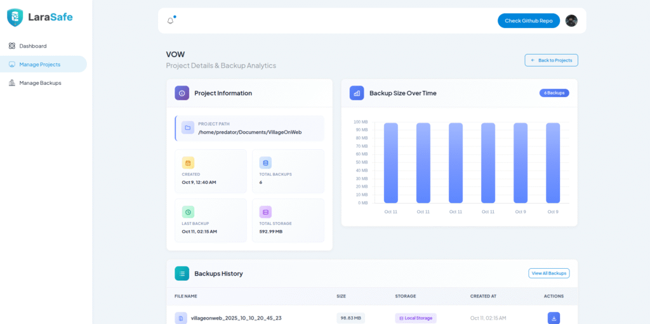This screenshot has width=650, height=324.
Task: Click the project path folder icon
Action: 188,128
